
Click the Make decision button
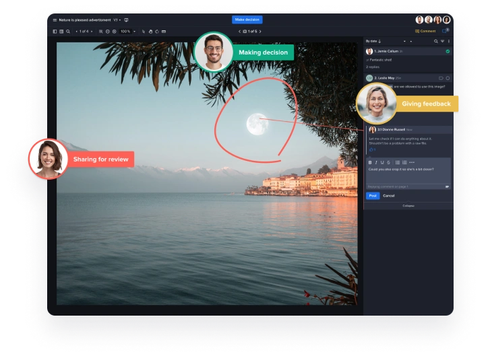tap(247, 20)
